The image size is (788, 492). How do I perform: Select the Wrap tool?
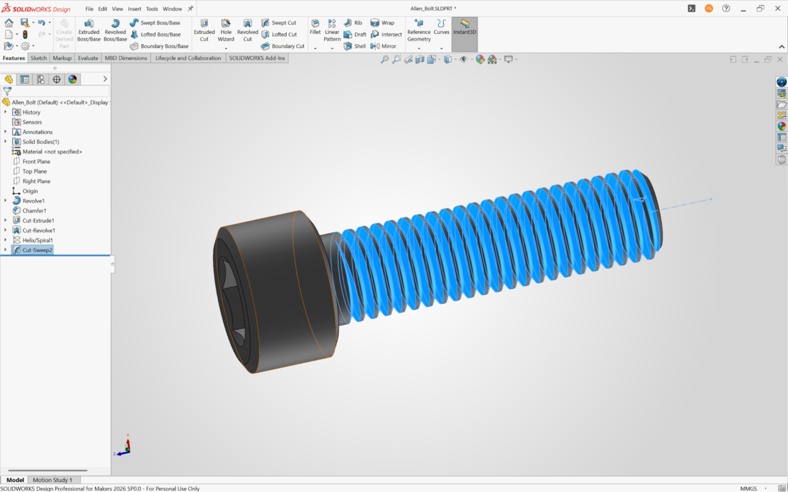pos(382,23)
